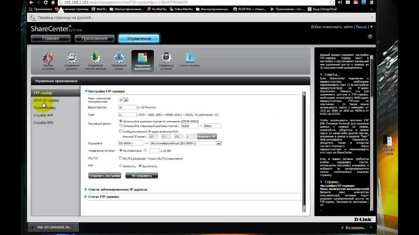Open the Приложения apps bookmark
Screen dimensions: 419x235
coord(40,9)
